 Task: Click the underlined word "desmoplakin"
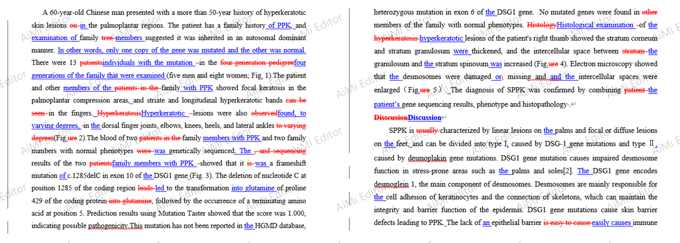(427, 158)
